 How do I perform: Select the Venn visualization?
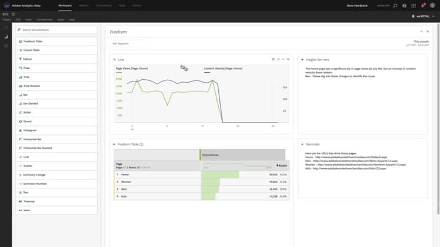pyautogui.click(x=57, y=210)
